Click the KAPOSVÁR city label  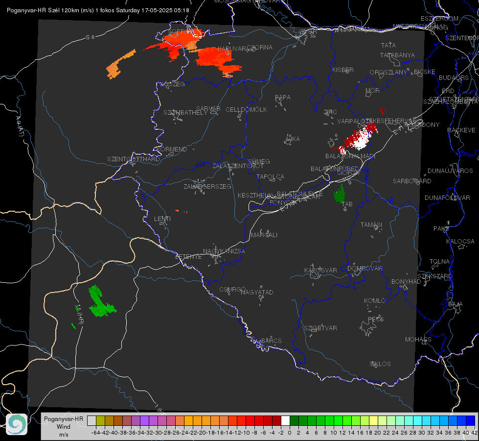[x=320, y=270]
